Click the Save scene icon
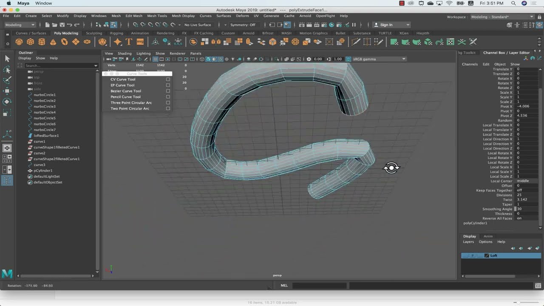Viewport: 544px width, 306px height. click(x=62, y=25)
